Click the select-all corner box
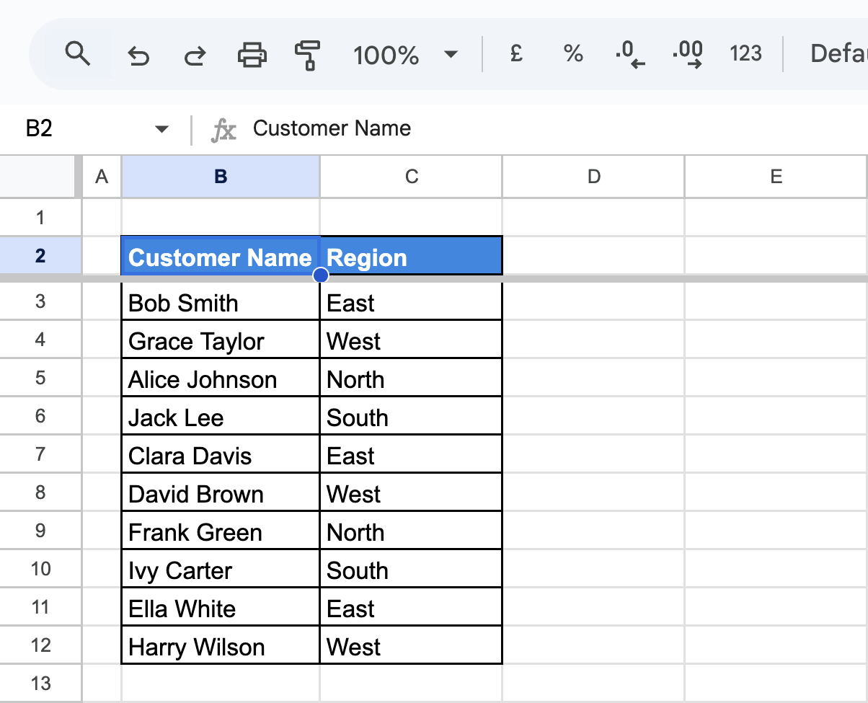 (38, 177)
